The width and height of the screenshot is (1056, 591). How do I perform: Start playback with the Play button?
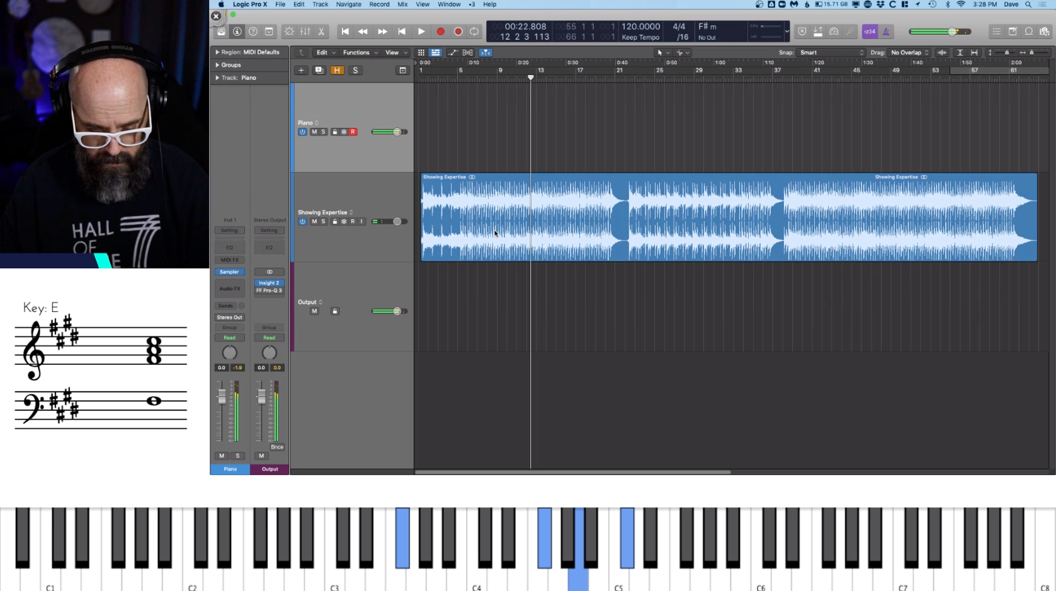[x=421, y=32]
